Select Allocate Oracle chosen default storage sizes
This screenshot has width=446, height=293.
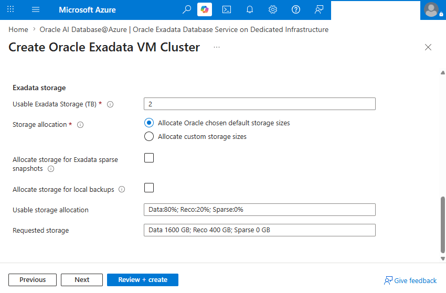pos(149,123)
